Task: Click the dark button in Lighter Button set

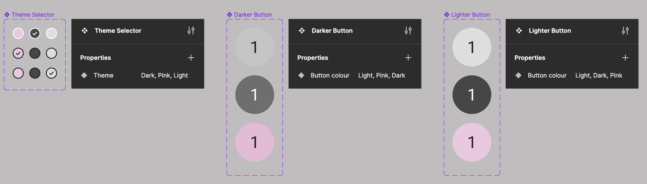Action: point(472,95)
